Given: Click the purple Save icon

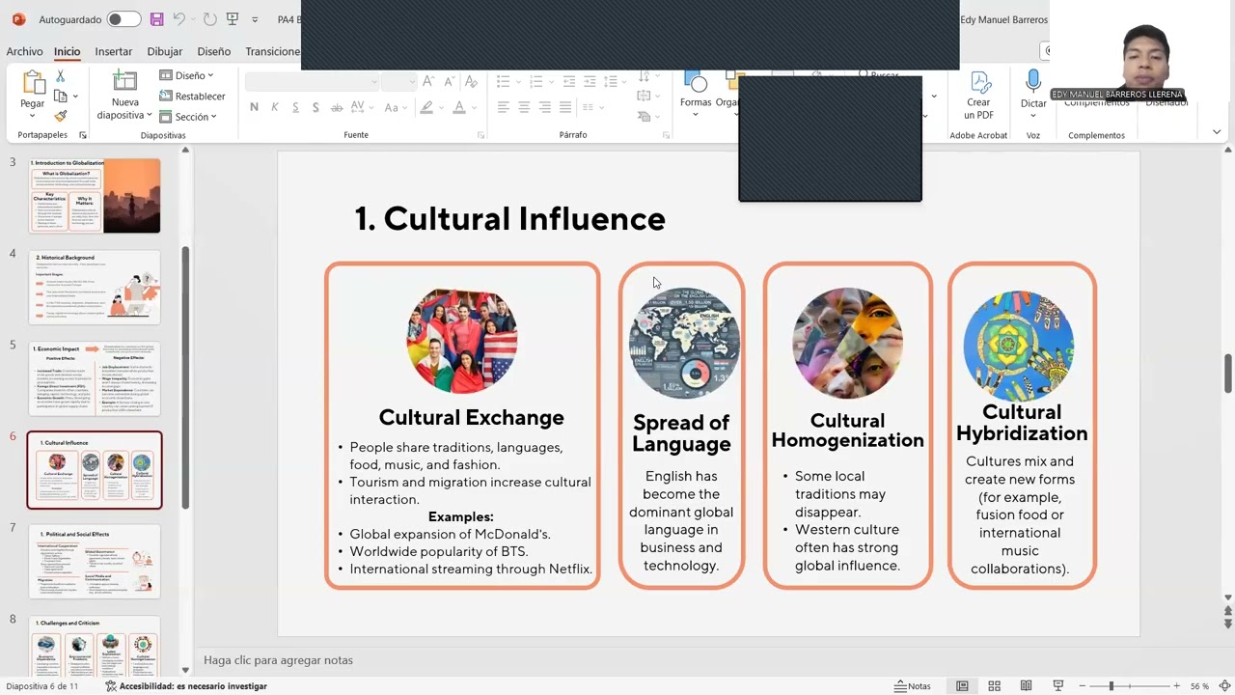Looking at the screenshot, I should (x=157, y=19).
